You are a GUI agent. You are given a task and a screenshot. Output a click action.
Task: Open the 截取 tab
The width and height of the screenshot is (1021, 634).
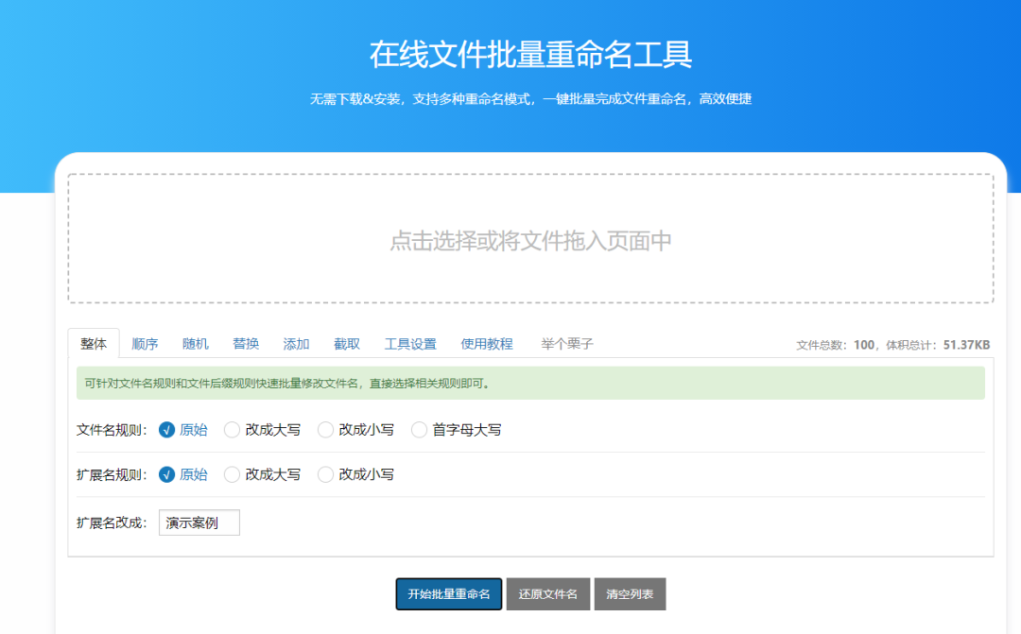(346, 344)
